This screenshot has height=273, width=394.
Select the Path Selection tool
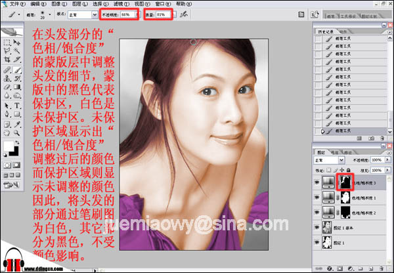[7, 106]
